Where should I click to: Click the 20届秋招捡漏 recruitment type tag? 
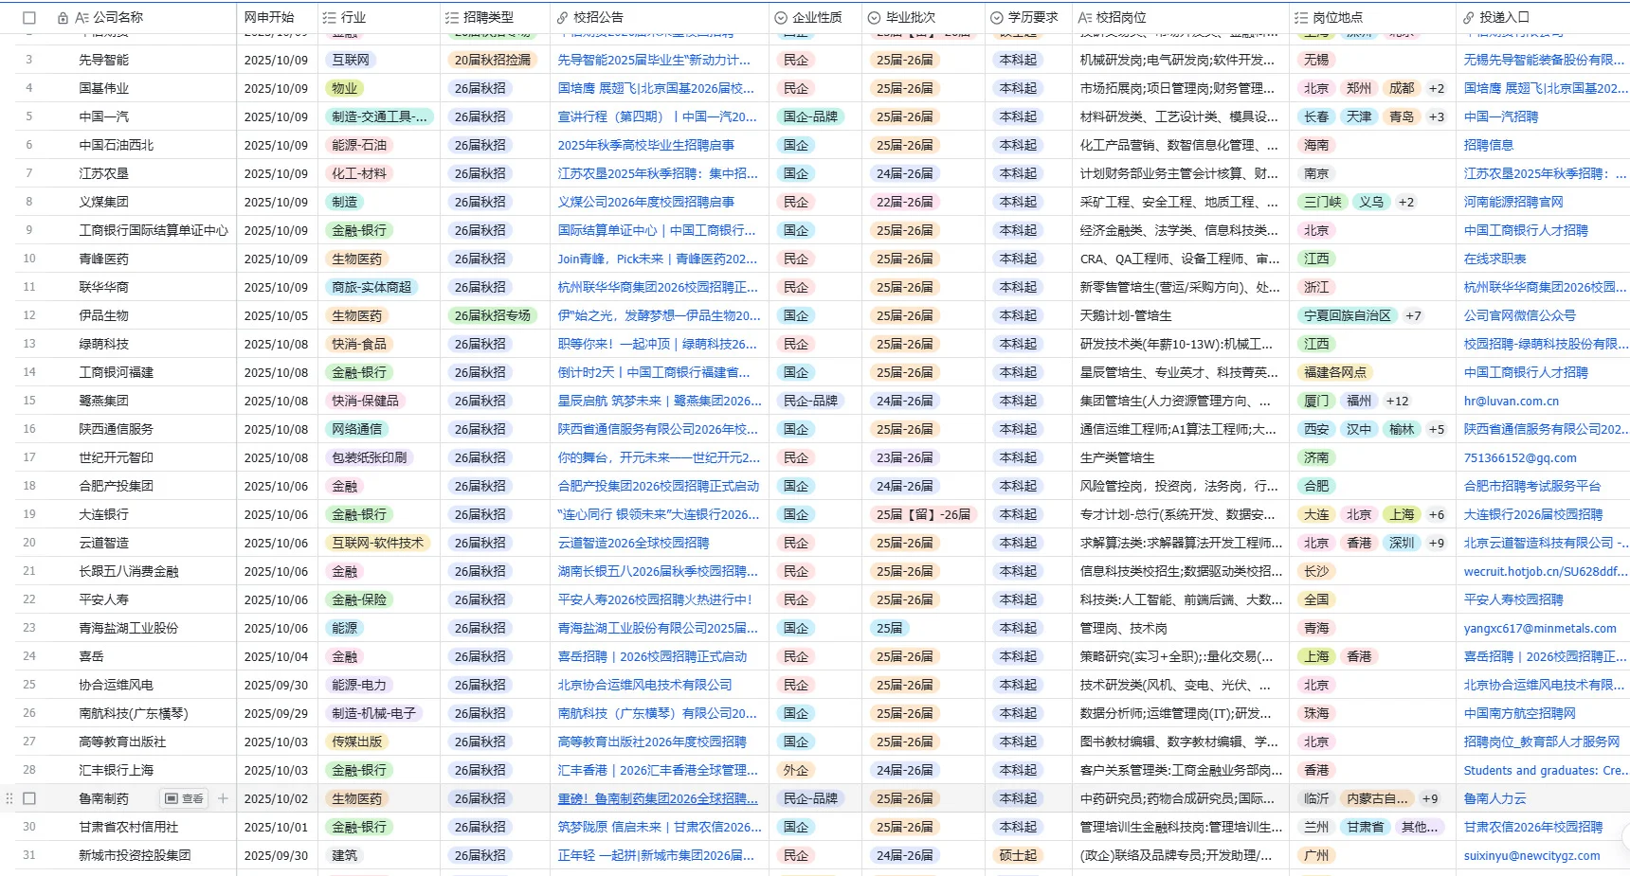coord(493,60)
